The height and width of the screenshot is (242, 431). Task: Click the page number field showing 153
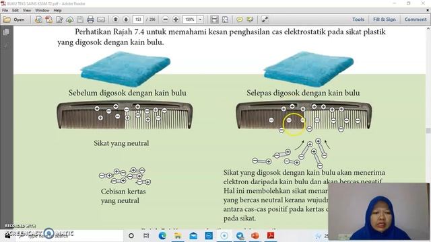pos(138,19)
